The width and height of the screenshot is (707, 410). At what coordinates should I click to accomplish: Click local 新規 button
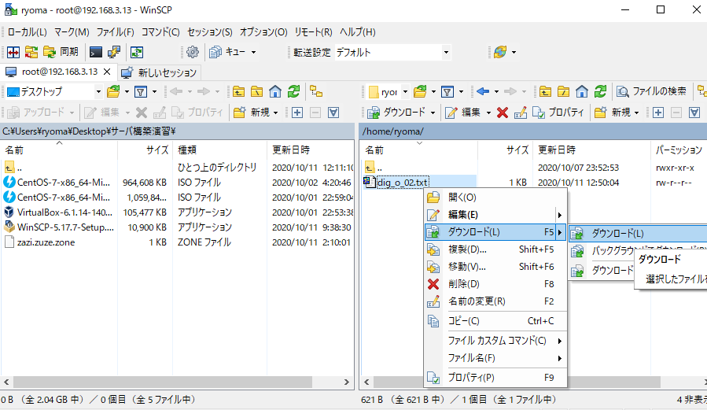point(252,113)
